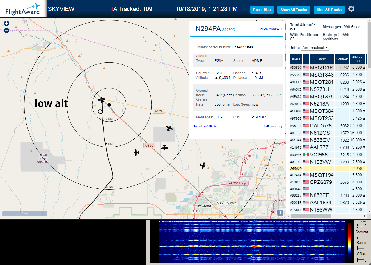Open the AirFrames.org link
The image size is (371, 265).
point(273,126)
